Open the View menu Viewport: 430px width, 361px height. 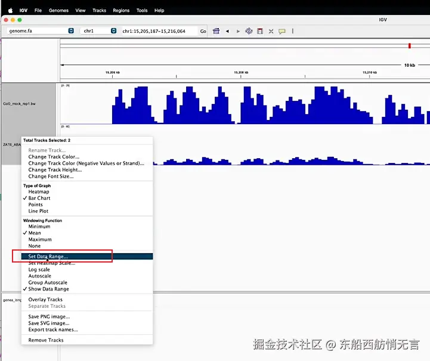point(81,10)
